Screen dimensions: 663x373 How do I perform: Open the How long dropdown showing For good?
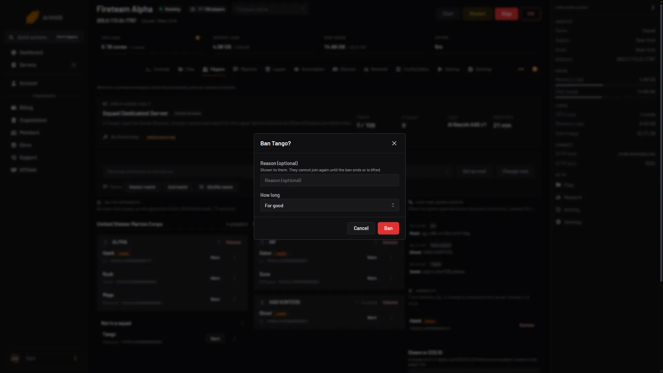pos(329,205)
